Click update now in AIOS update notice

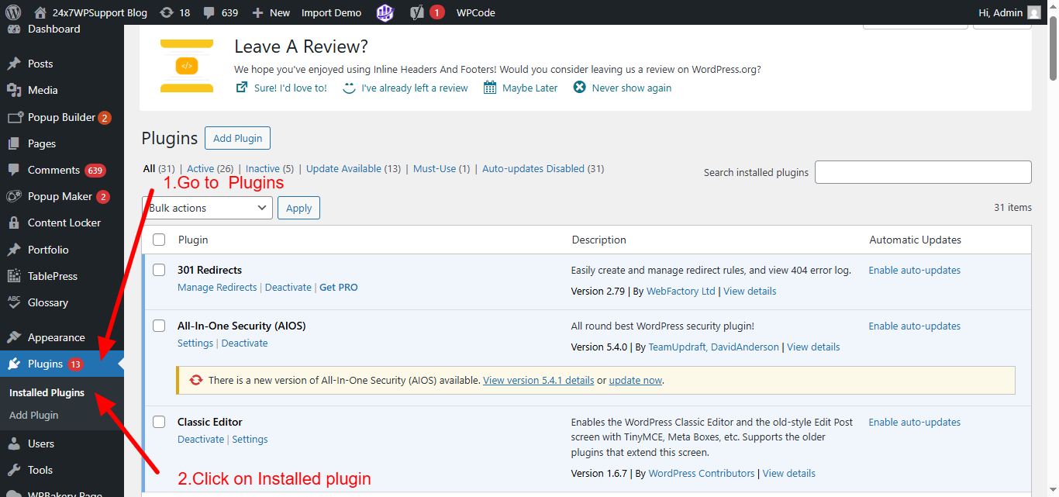[x=636, y=380]
